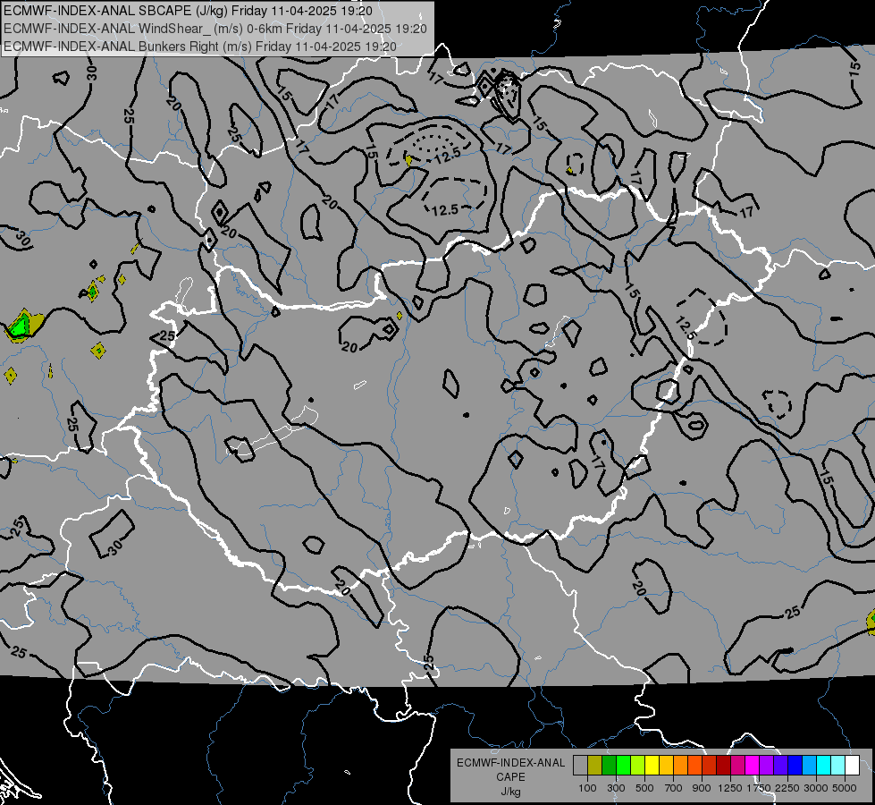The height and width of the screenshot is (805, 875).
Task: Click the 900 value under the legend
Action: 702,788
